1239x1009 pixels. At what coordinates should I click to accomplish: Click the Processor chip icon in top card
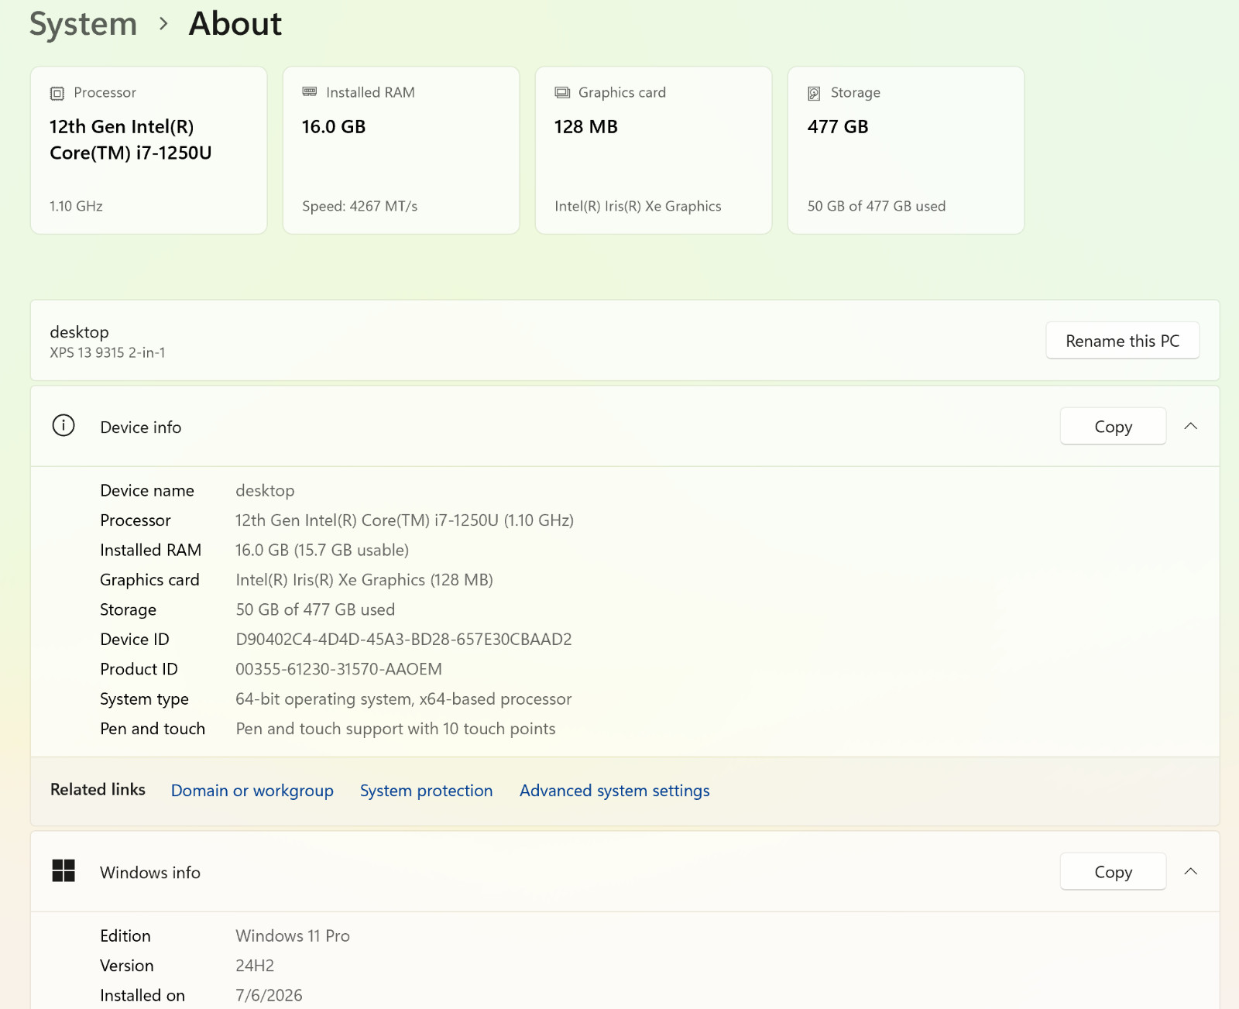57,93
